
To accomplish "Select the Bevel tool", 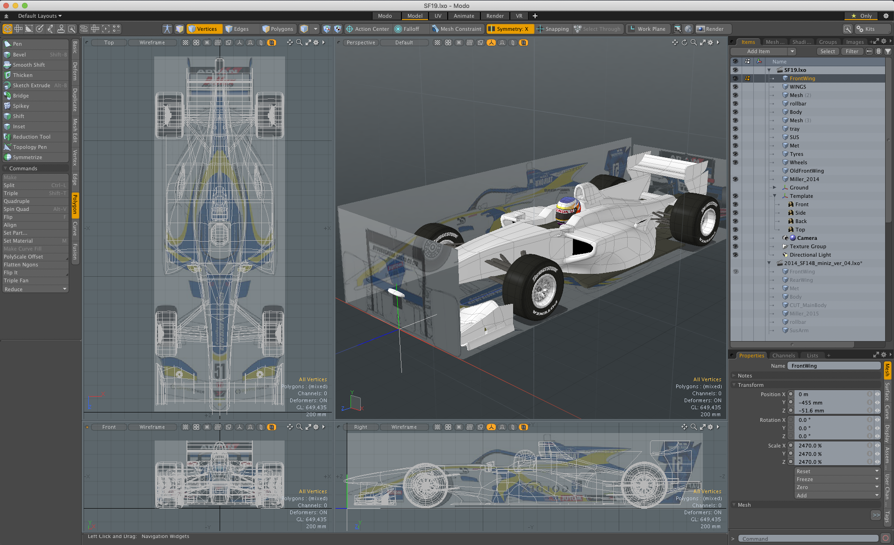I will point(35,55).
